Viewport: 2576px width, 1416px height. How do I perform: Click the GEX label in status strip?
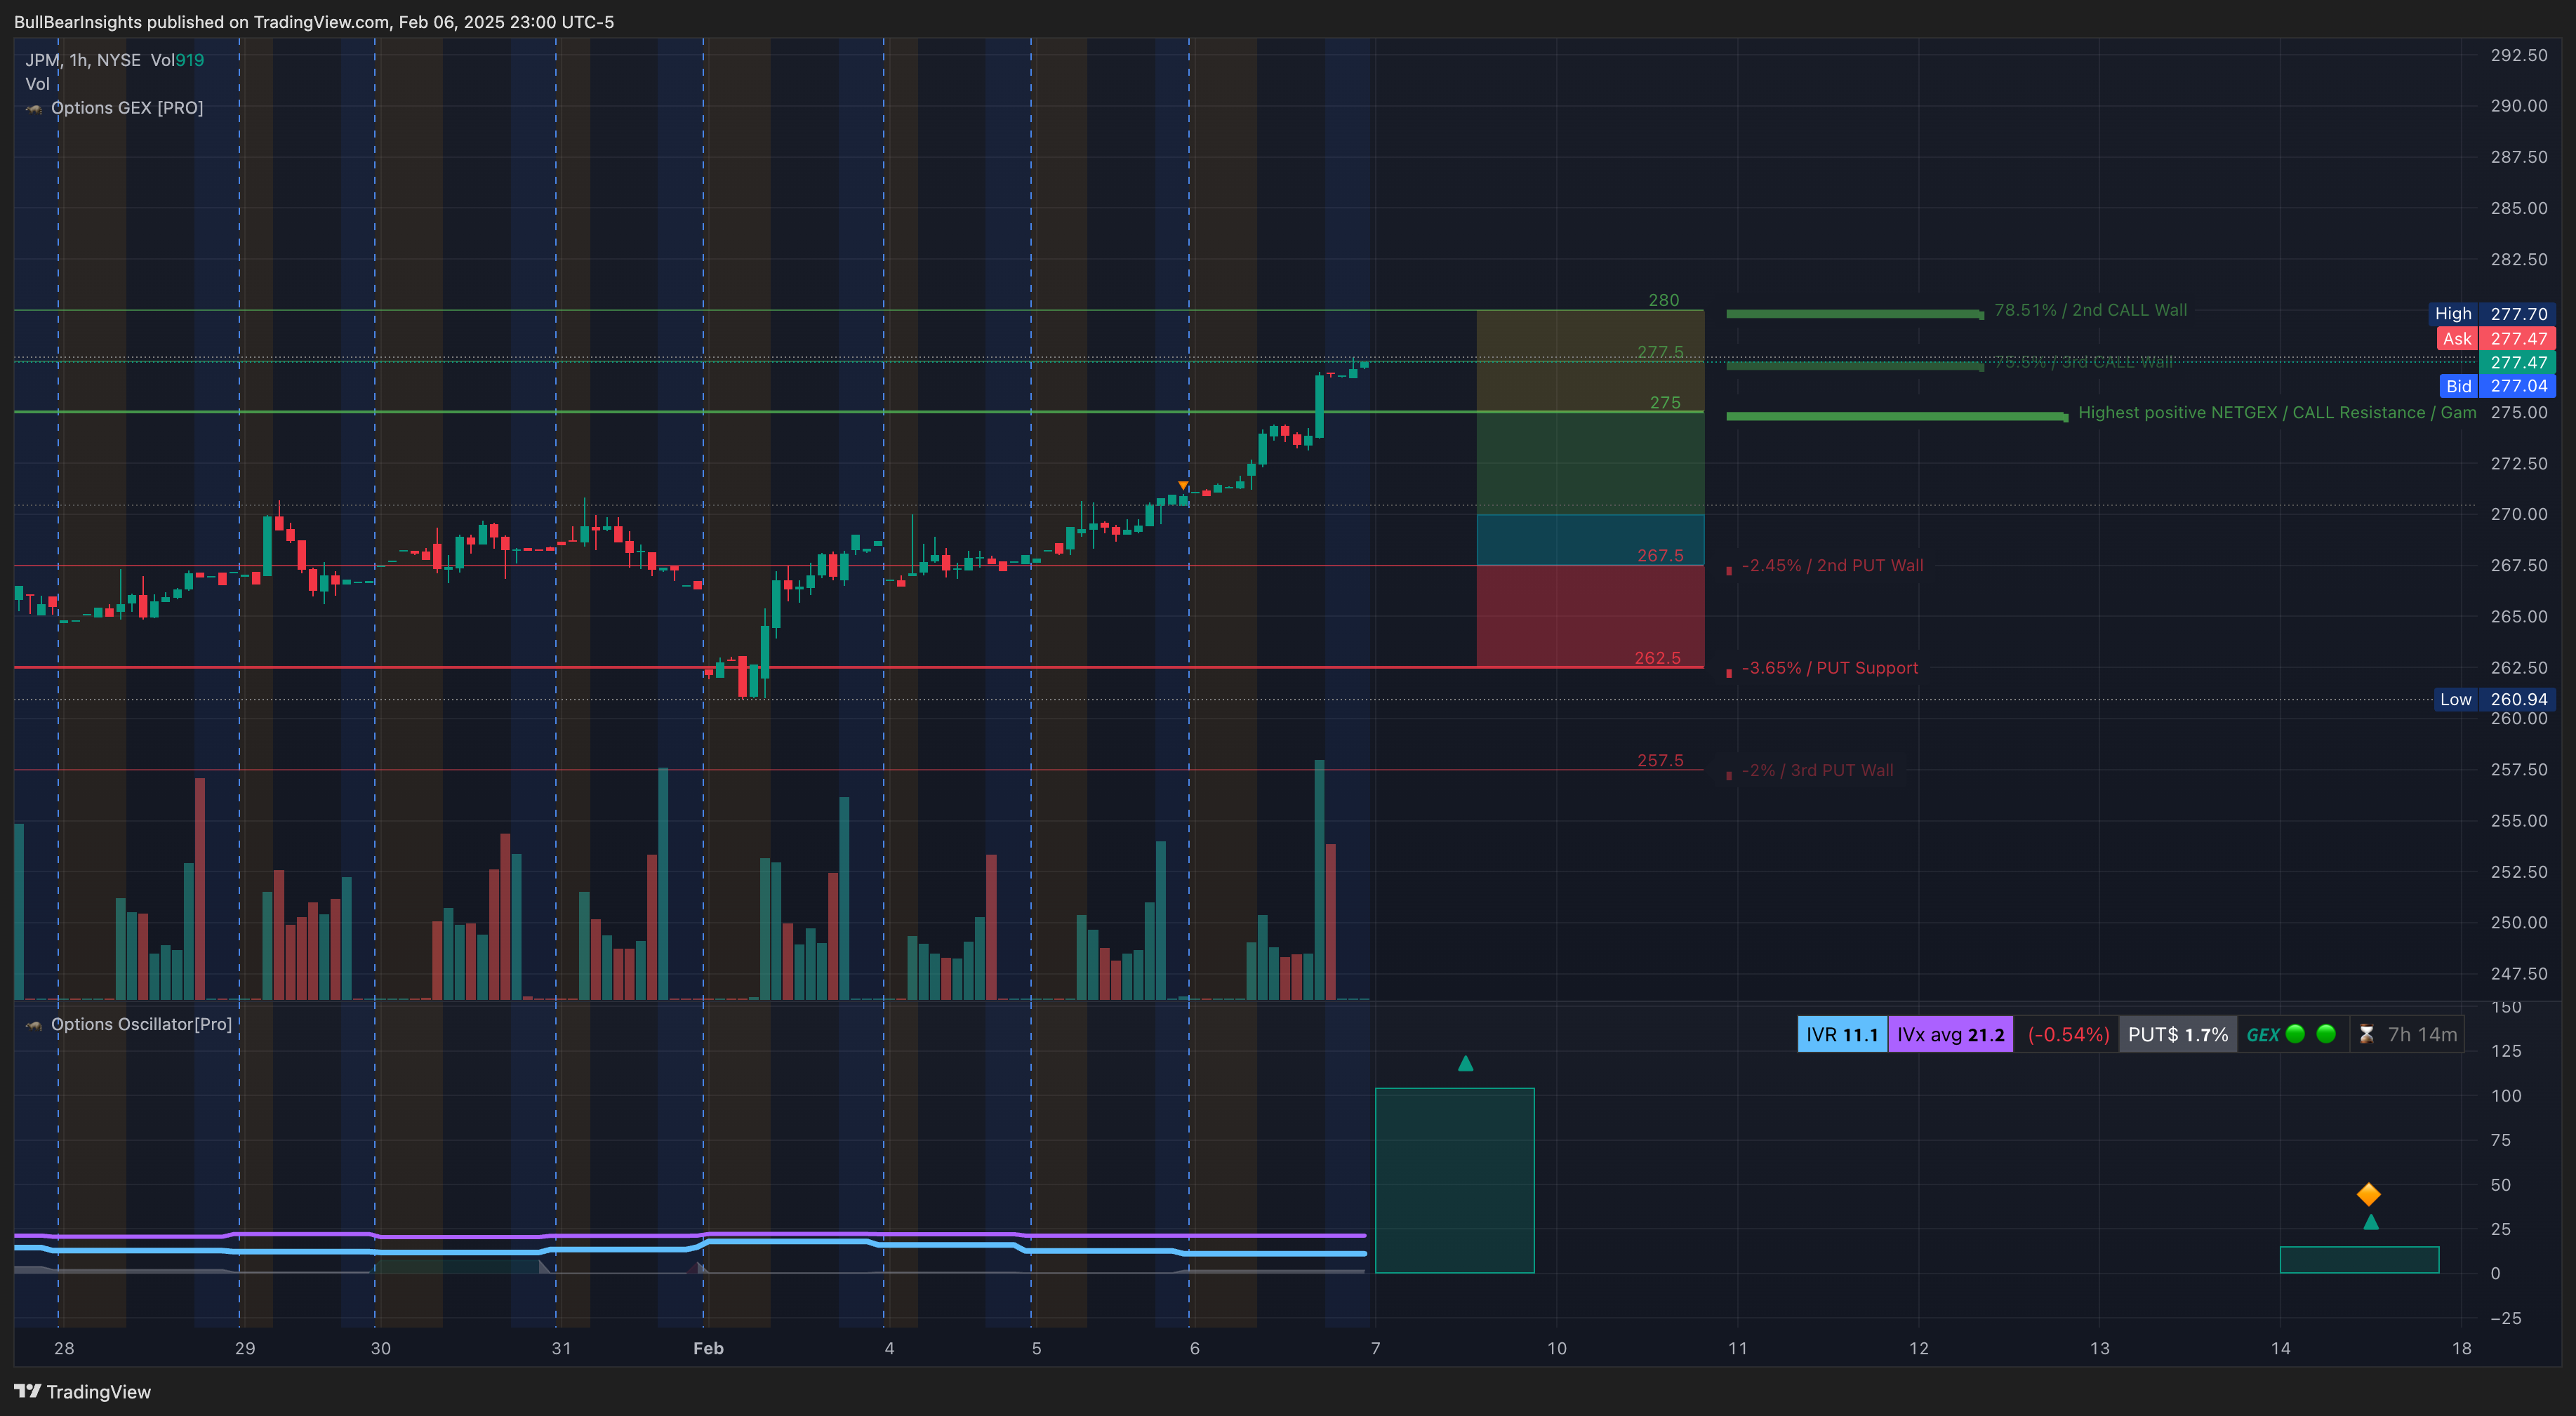[2263, 1036]
